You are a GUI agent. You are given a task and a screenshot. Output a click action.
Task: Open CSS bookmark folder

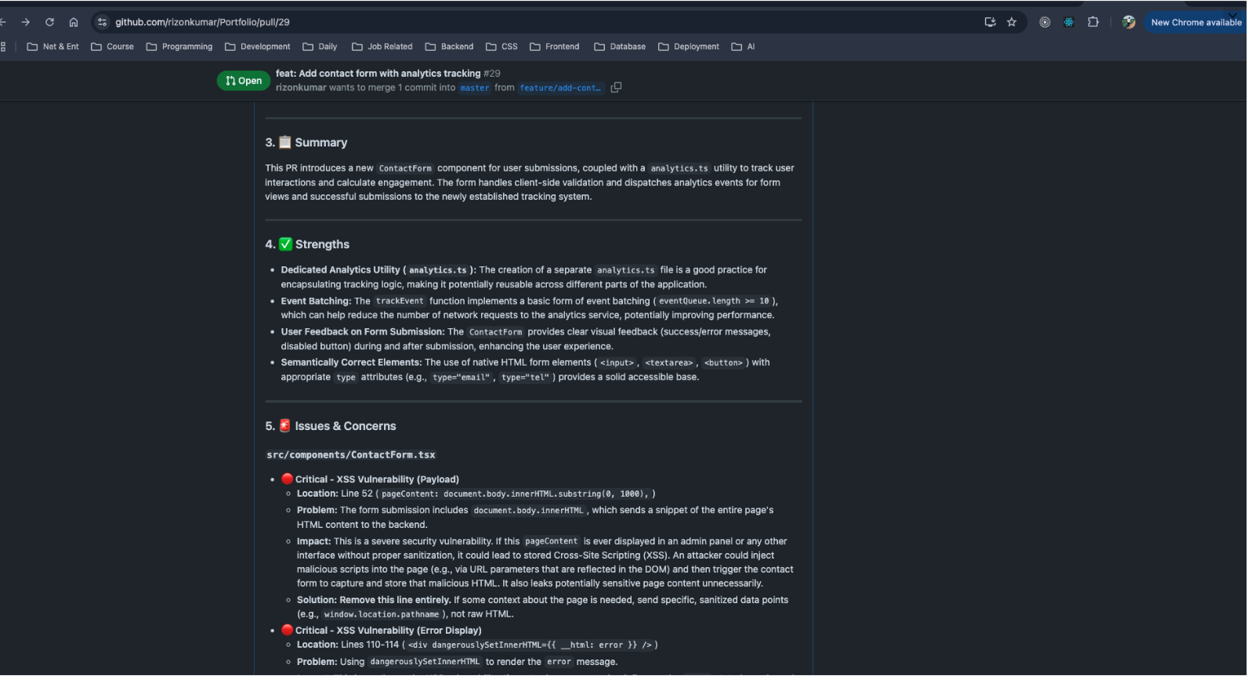pyautogui.click(x=502, y=46)
